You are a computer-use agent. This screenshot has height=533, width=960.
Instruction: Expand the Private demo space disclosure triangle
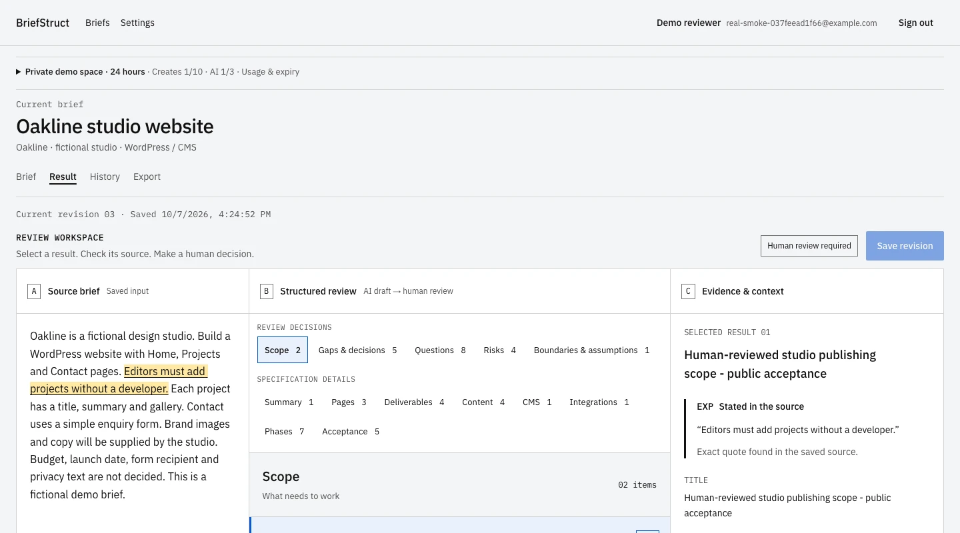(19, 72)
